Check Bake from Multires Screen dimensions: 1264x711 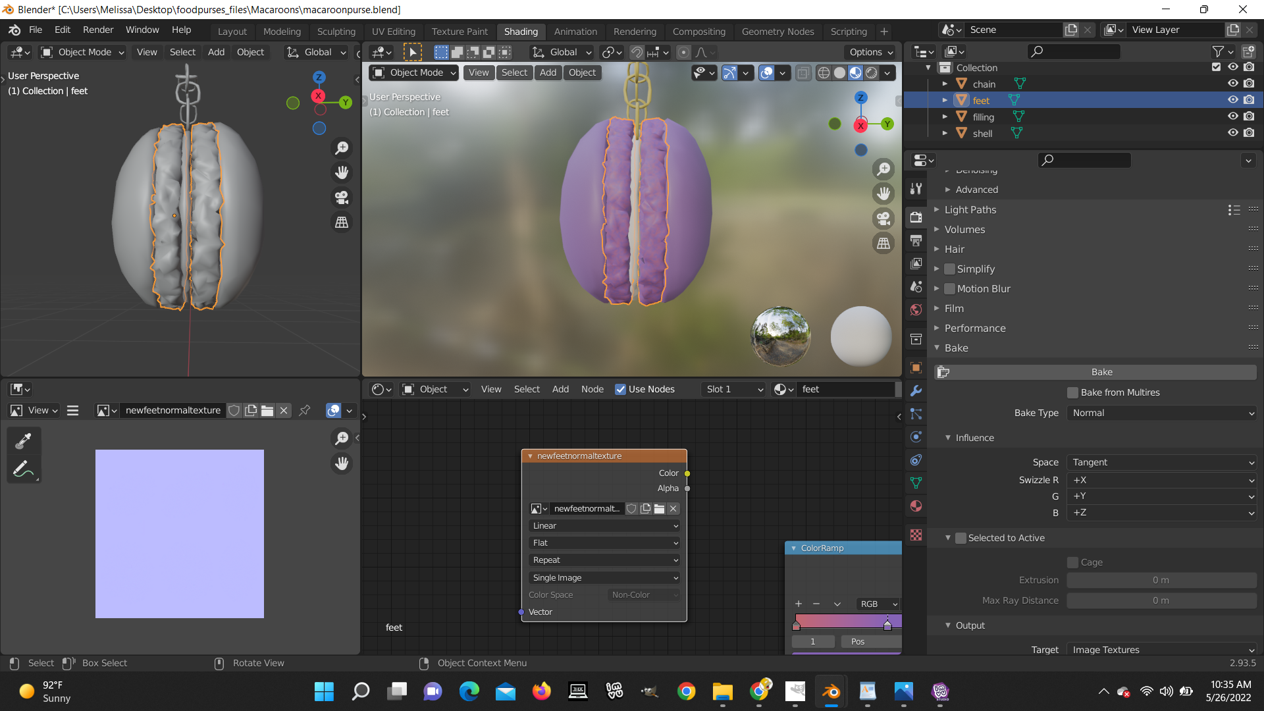point(1073,392)
